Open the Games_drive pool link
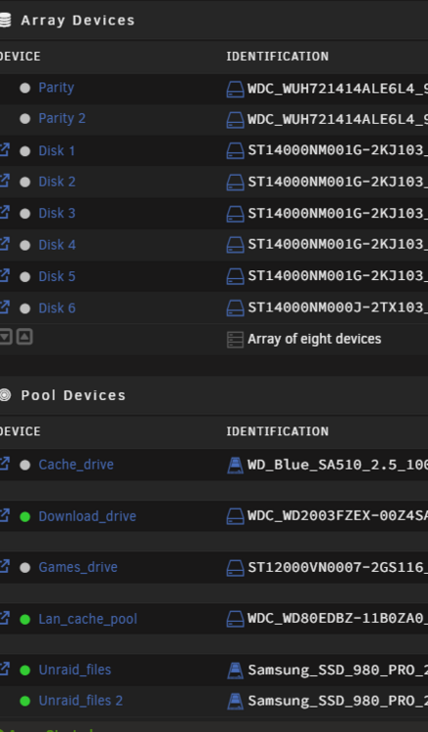Viewport: 428px width, 732px height. 78,567
